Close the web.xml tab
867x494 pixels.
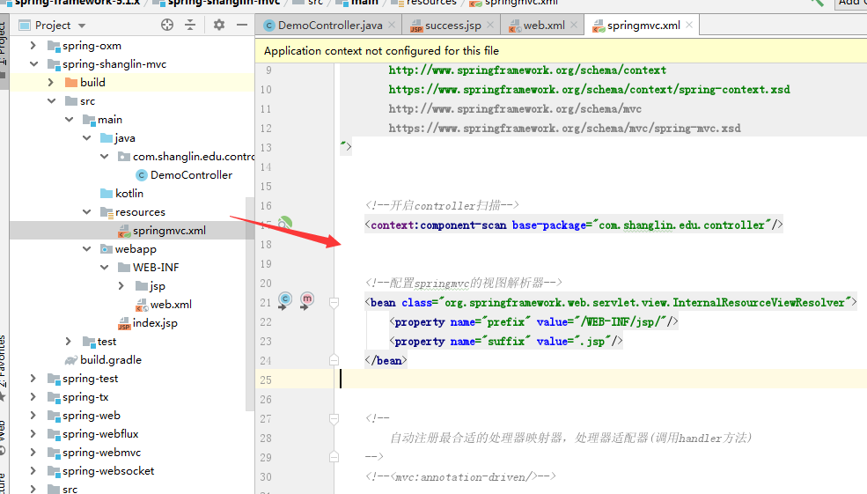[574, 25]
